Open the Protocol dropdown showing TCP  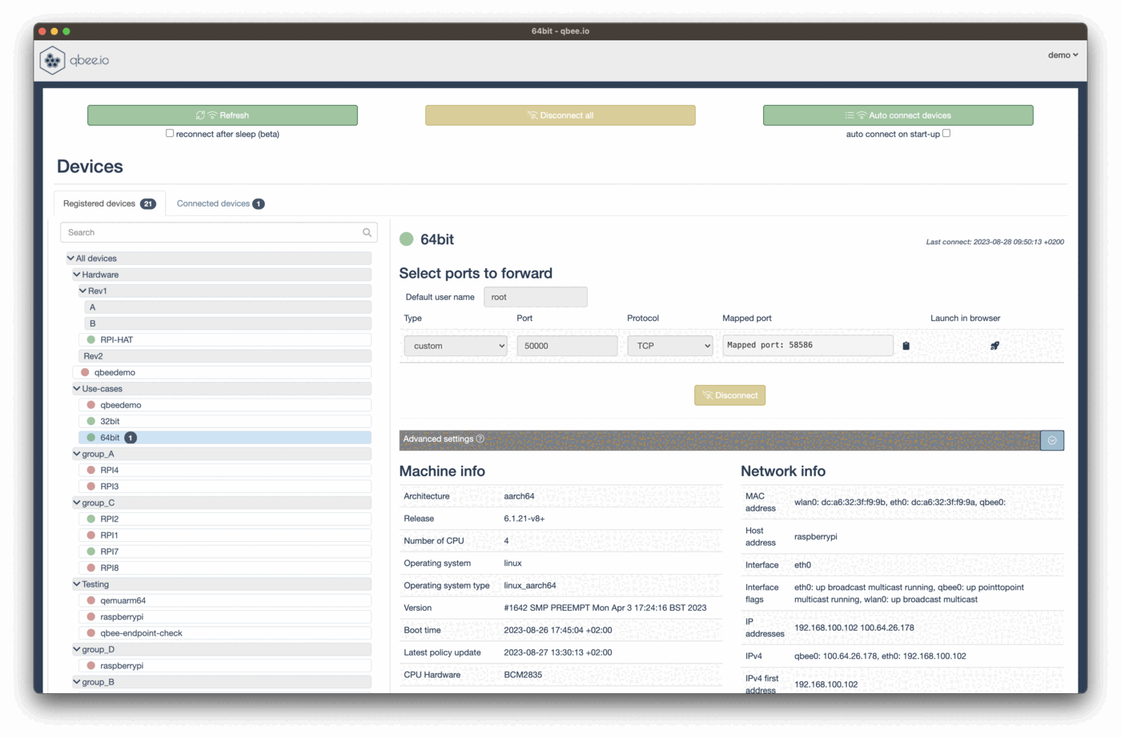point(670,345)
